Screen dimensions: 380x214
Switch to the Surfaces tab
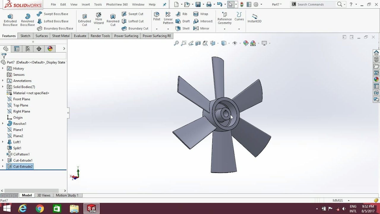(42, 36)
